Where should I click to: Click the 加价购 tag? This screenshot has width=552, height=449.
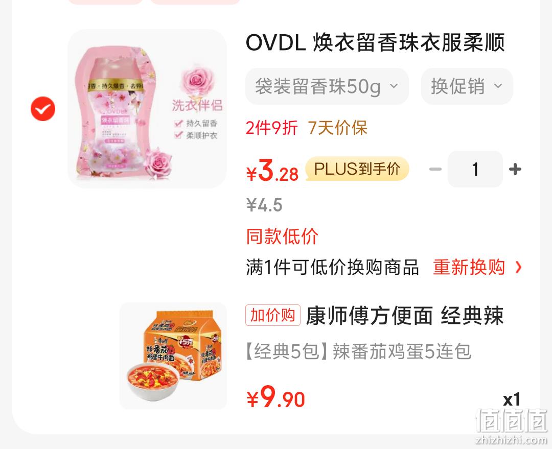(273, 315)
